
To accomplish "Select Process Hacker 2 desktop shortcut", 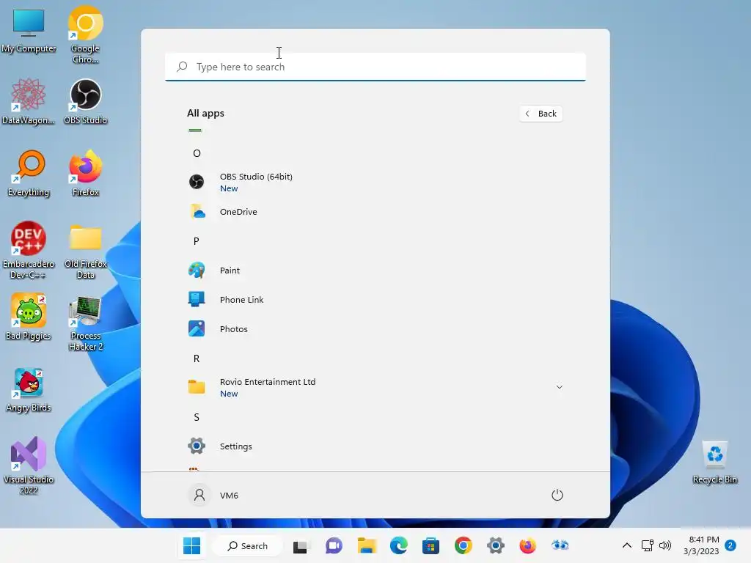I will pos(85,323).
